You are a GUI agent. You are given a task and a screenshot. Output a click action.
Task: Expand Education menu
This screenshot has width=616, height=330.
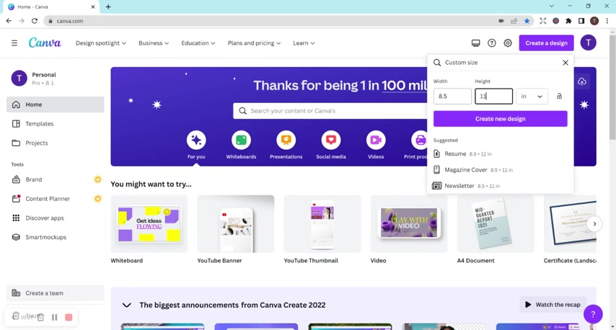pos(198,43)
